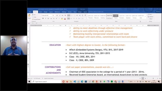Activate the Format Painter
This screenshot has height=91, width=162.
click(x=36, y=19)
